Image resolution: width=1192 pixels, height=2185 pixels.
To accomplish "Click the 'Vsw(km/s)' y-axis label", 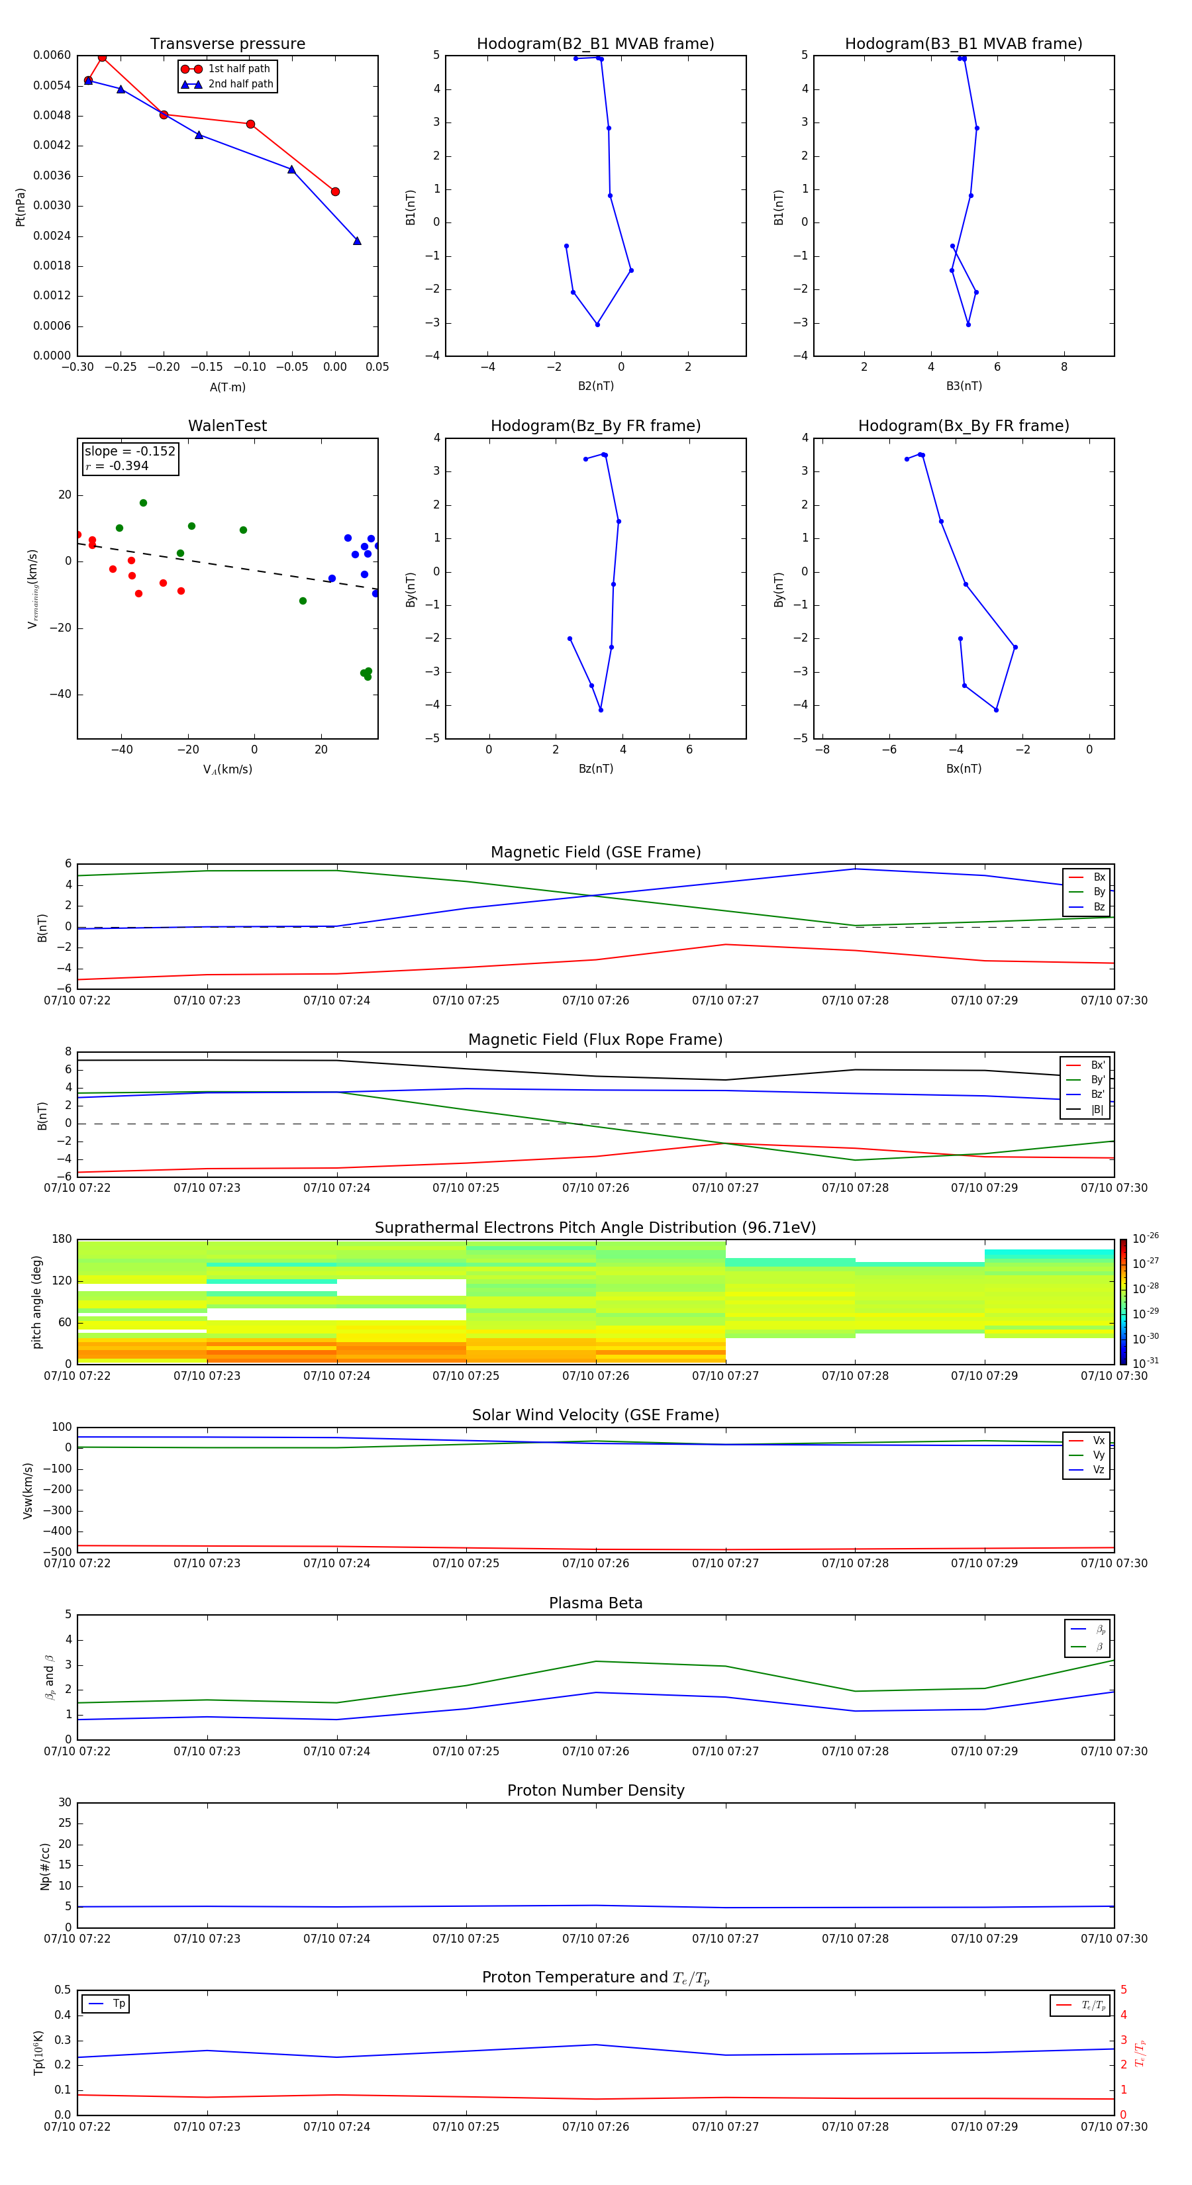I will (28, 1490).
